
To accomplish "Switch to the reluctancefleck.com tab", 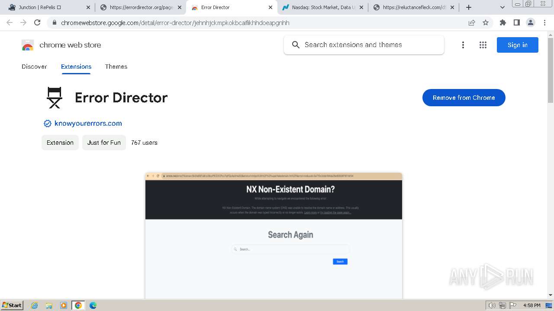I will 413,7.
